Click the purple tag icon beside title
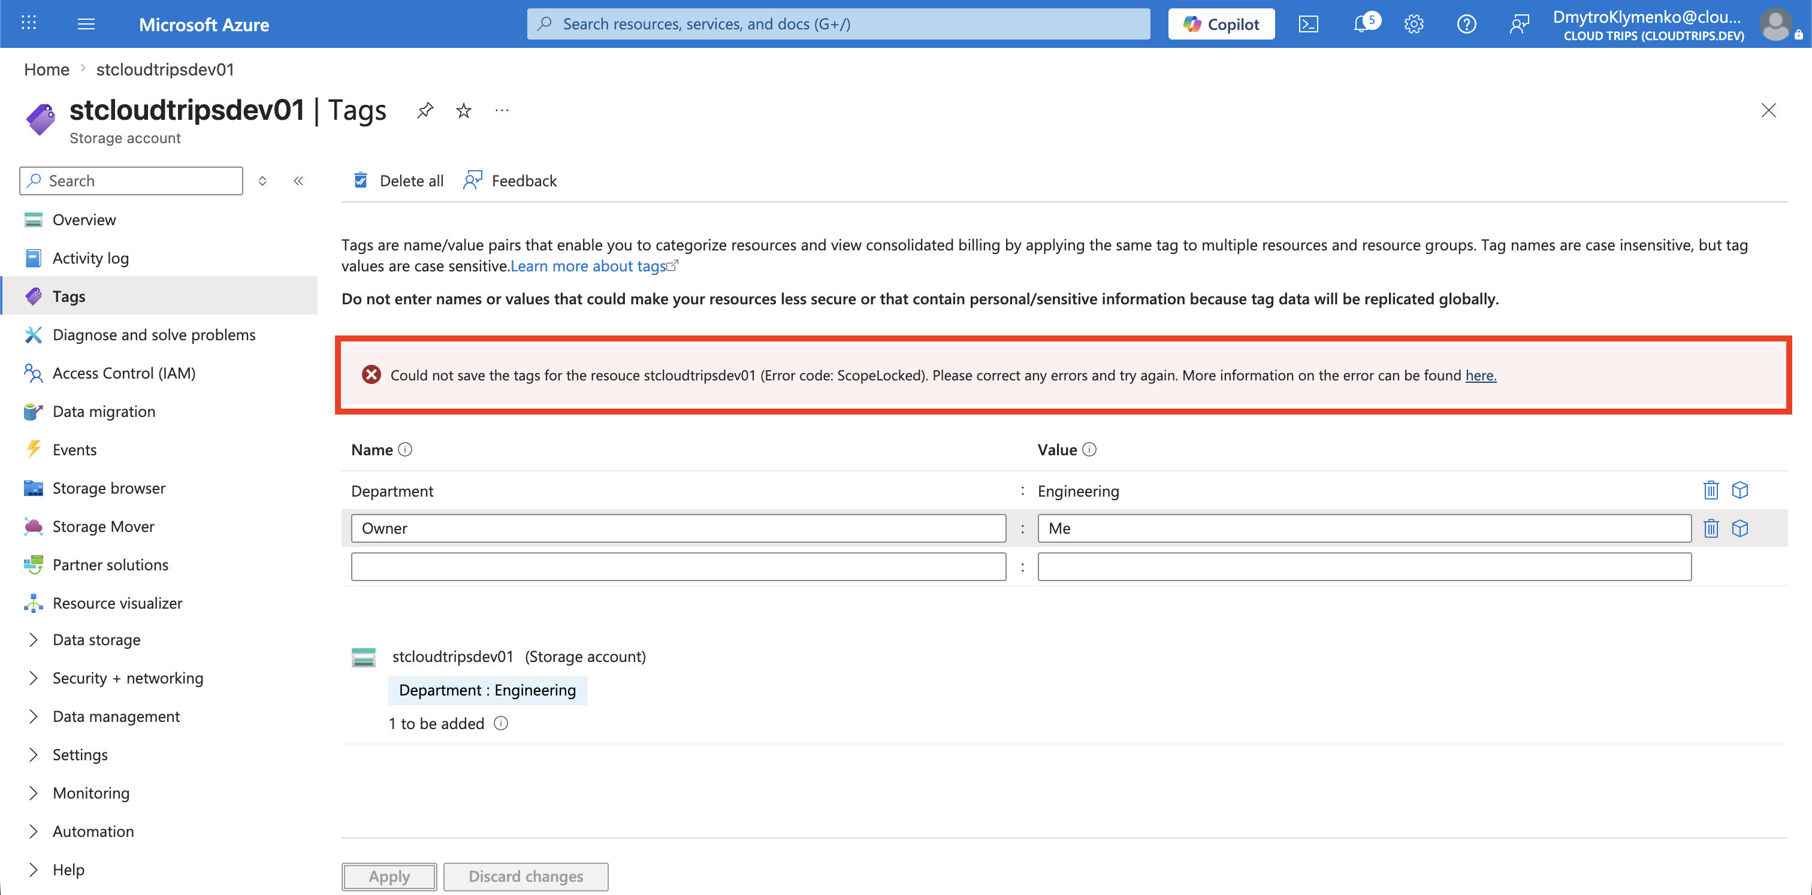This screenshot has width=1812, height=895. click(x=41, y=119)
